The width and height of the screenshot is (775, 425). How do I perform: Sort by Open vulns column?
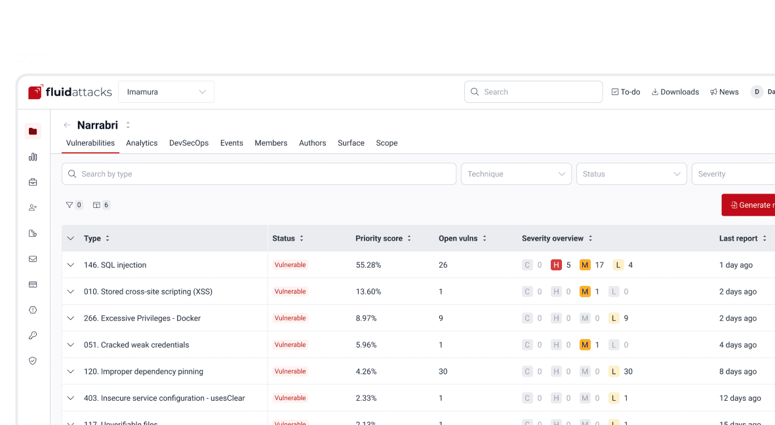[463, 238]
